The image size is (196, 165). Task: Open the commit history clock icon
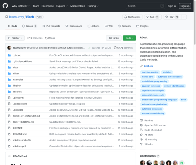115,48
